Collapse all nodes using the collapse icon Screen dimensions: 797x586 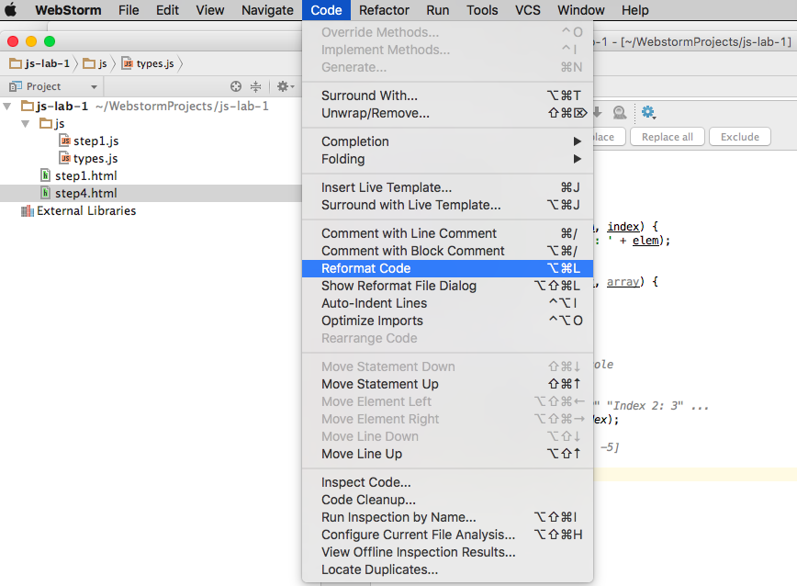click(x=256, y=85)
